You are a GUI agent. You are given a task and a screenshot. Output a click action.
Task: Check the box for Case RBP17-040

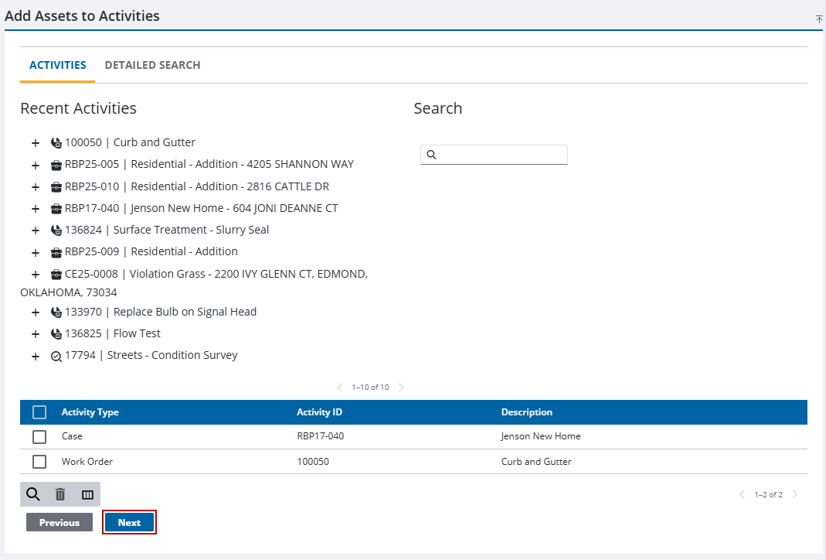(x=39, y=437)
